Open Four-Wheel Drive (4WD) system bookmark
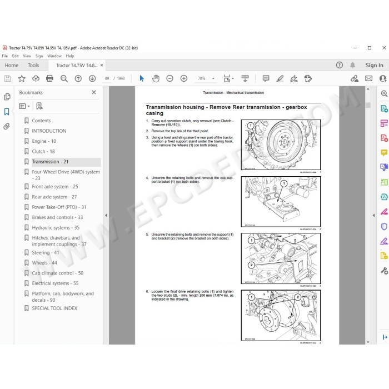Image resolution: width=389 pixels, height=389 pixels. pos(66,175)
